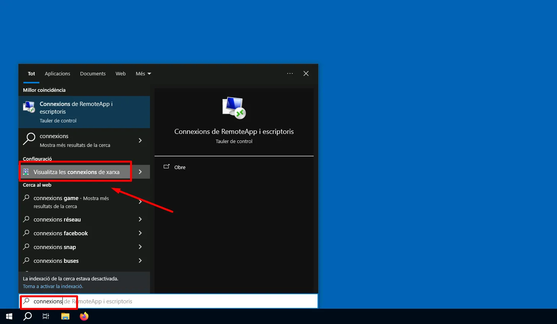The width and height of the screenshot is (557, 324).
Task: Click the large RemoteApp icon in preview pane
Action: point(234,108)
